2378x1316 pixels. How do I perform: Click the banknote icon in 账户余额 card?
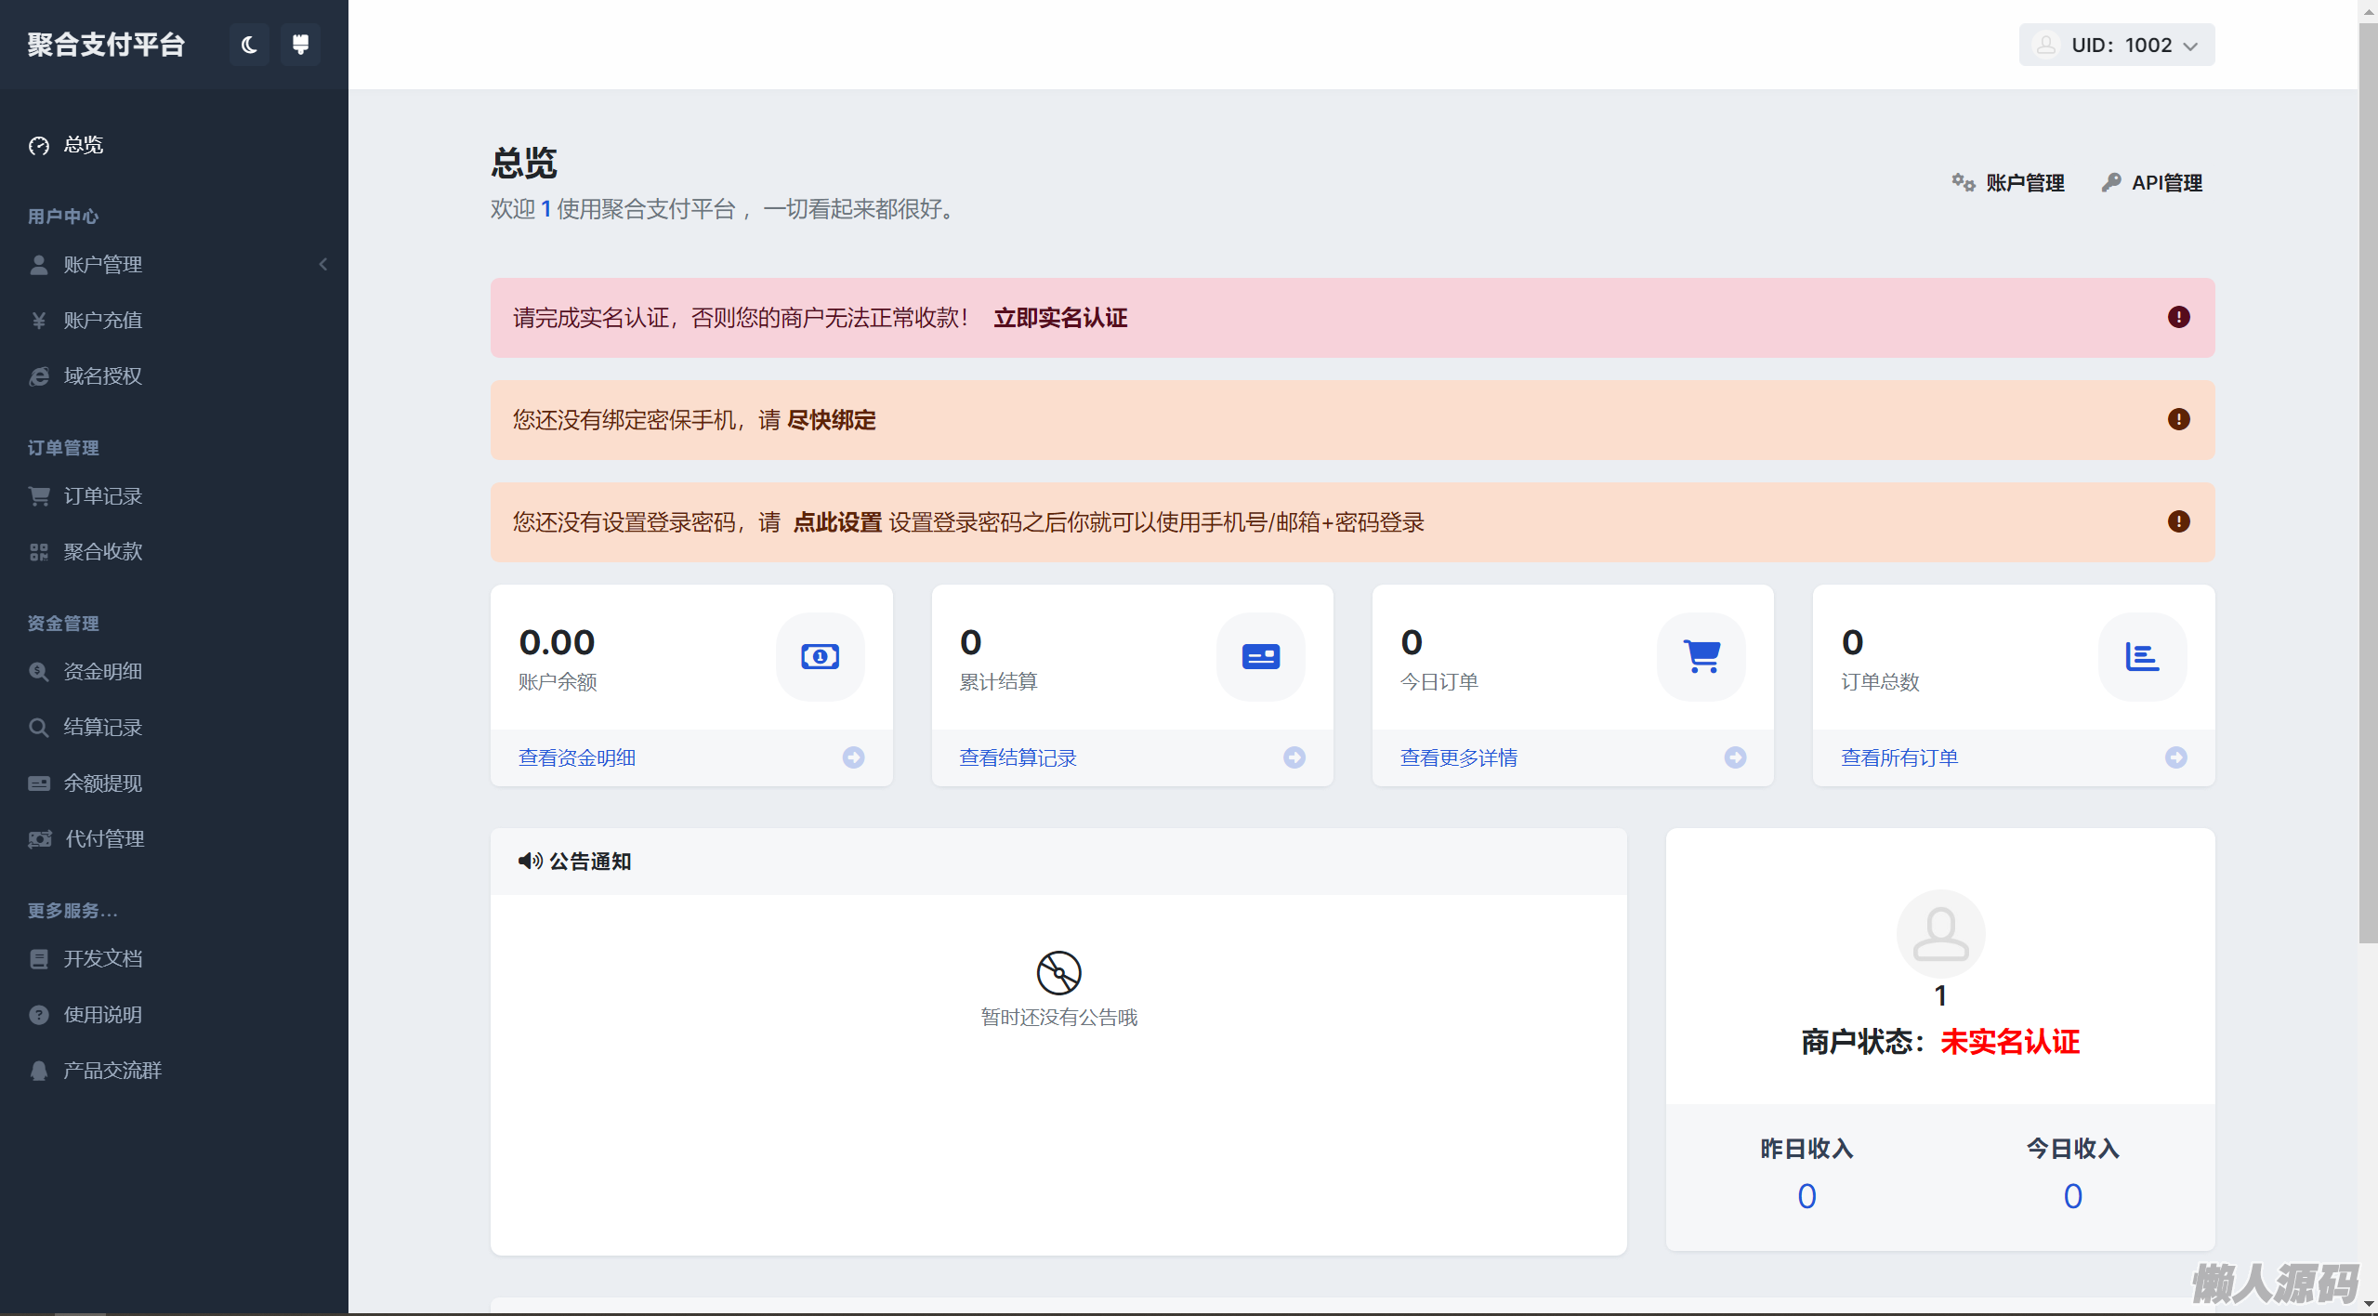click(x=820, y=657)
